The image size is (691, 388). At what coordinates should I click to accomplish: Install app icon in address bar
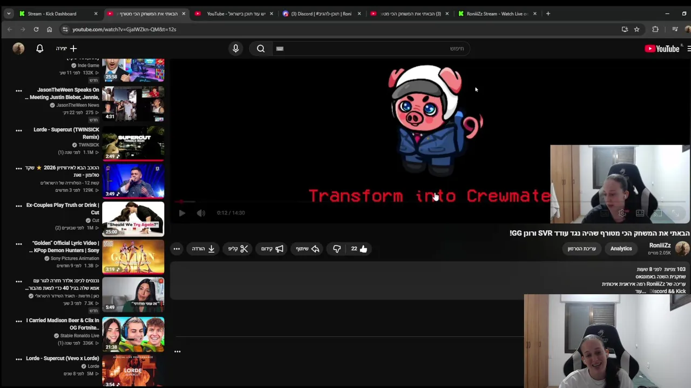pyautogui.click(x=625, y=29)
